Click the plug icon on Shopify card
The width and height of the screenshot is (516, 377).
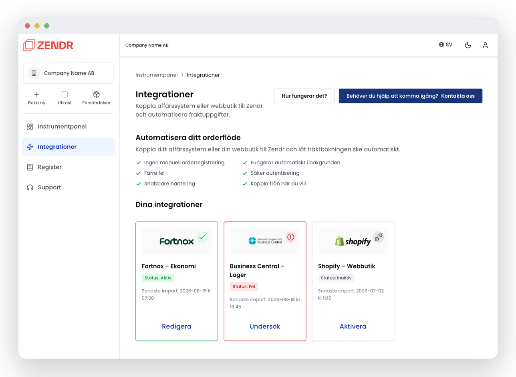click(x=379, y=237)
